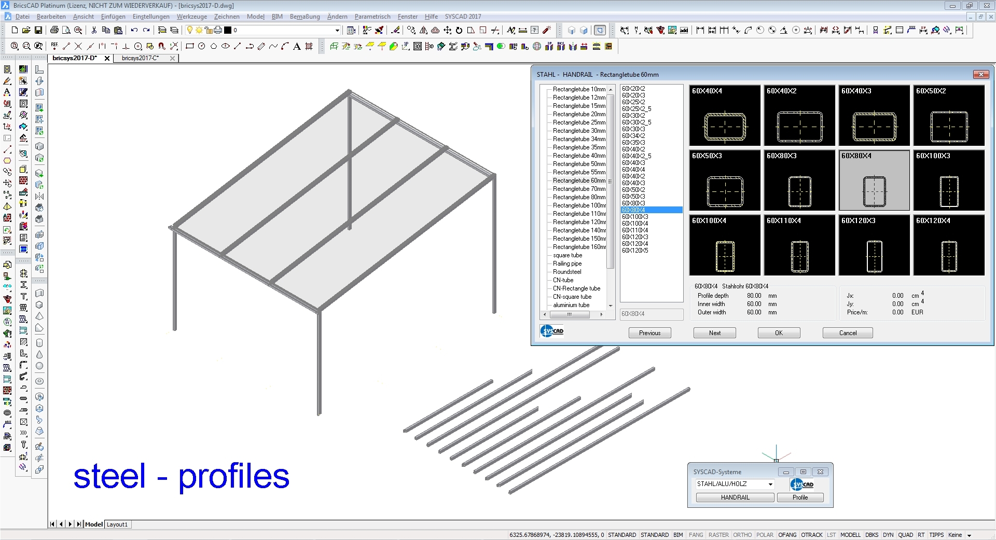Switch to the Layout1 tab

coord(117,524)
